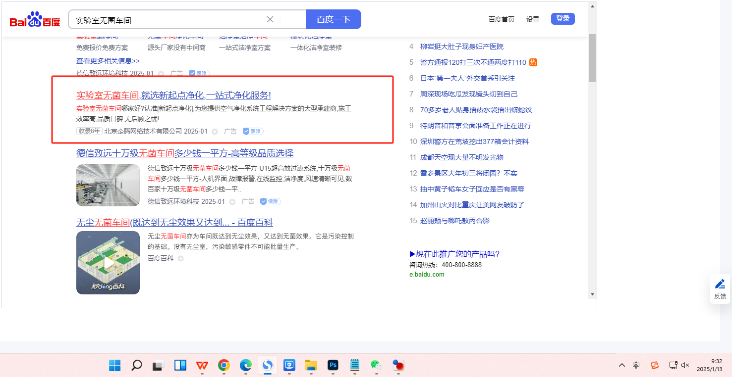Viewport: 732px width, 377px height.
Task: Play the 无尘无菌车间 Baike video thumbnail
Action: click(x=108, y=263)
